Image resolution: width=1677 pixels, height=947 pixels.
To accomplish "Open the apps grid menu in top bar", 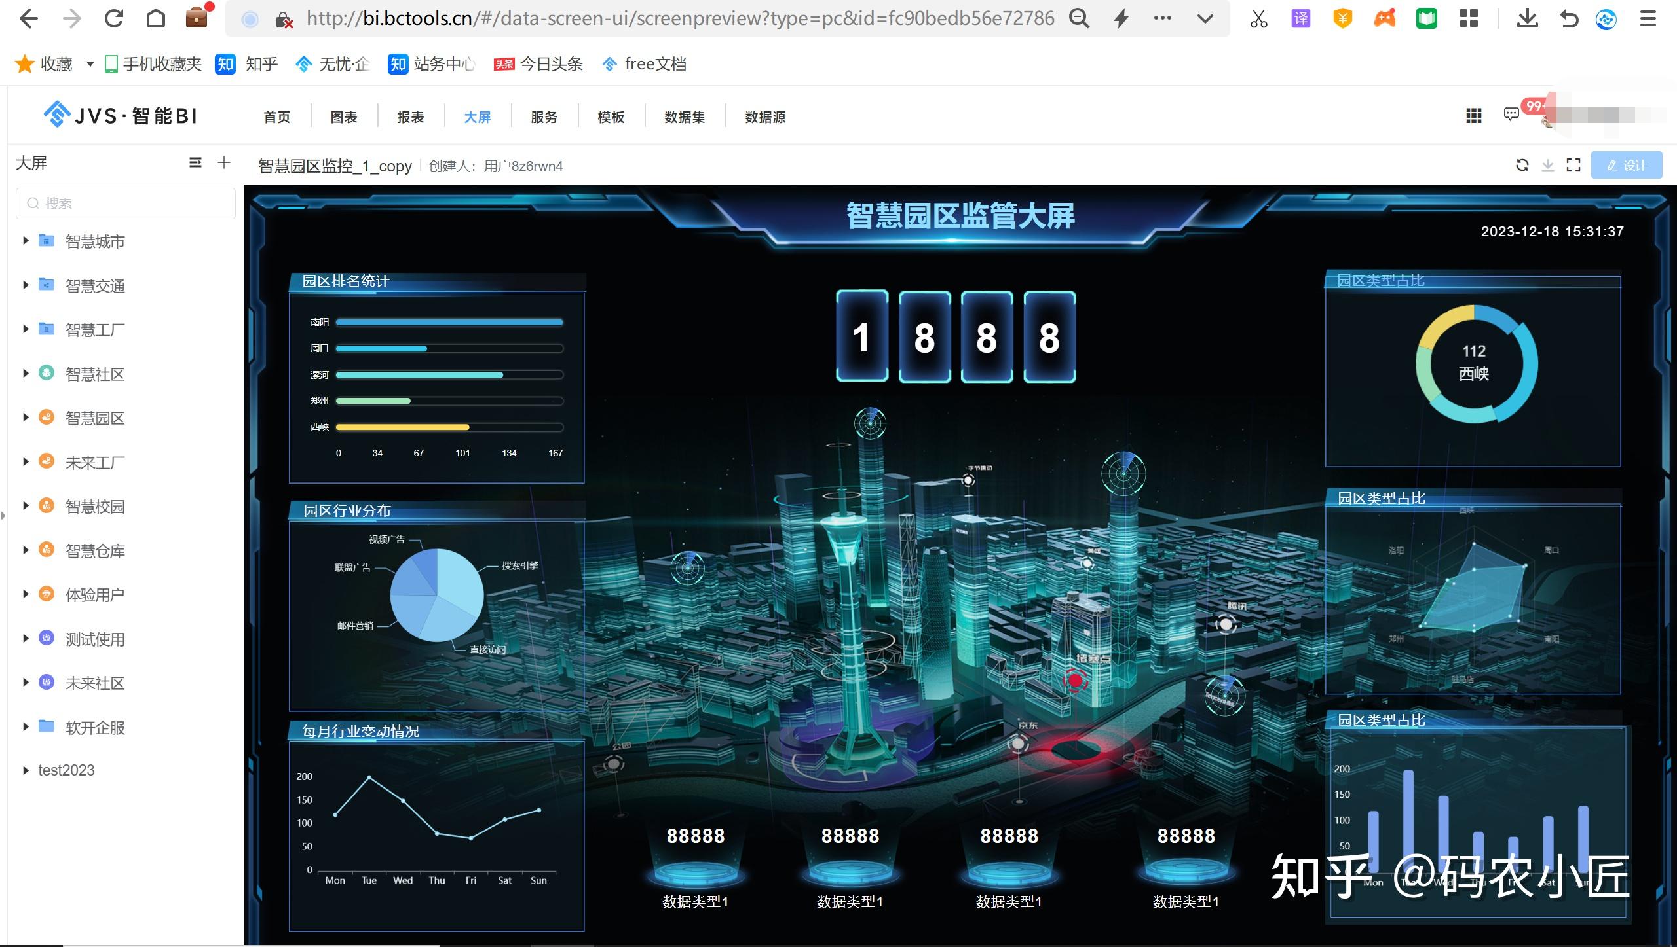I will click(1473, 116).
